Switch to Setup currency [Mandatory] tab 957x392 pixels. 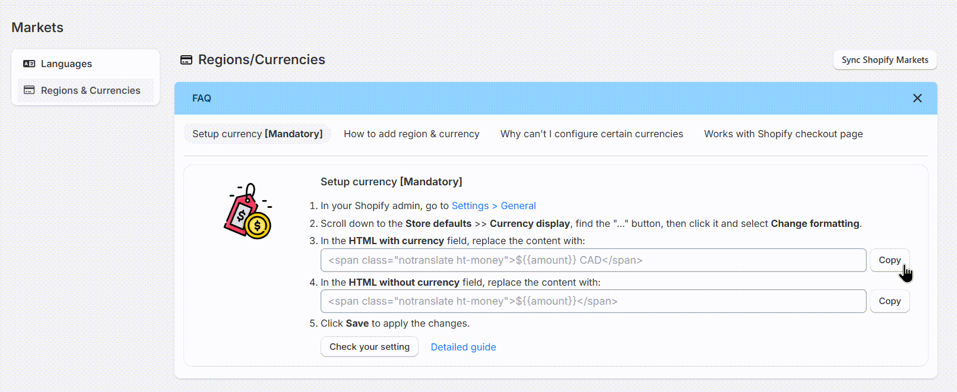click(257, 134)
